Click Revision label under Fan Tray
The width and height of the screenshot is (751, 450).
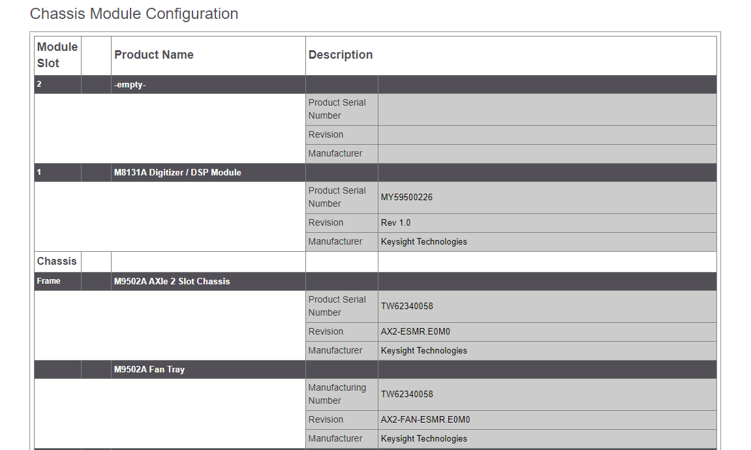click(326, 420)
